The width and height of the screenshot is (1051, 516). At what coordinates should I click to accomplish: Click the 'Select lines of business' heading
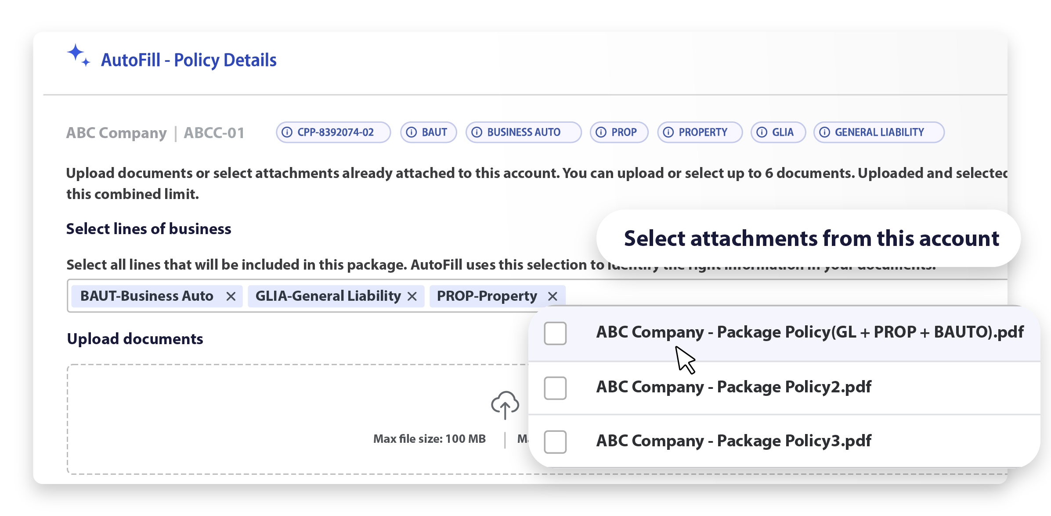pyautogui.click(x=148, y=229)
